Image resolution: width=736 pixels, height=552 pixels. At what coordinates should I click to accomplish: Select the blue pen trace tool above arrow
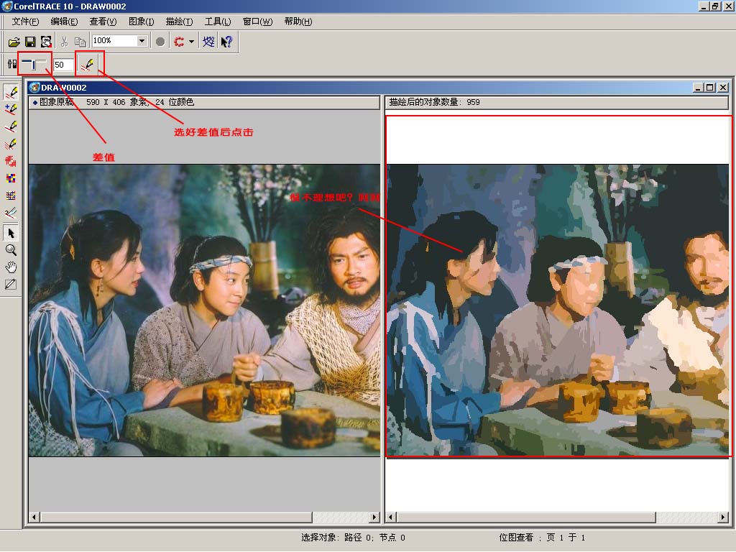click(x=11, y=213)
